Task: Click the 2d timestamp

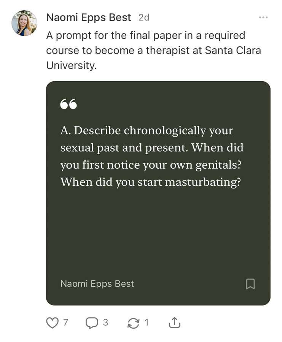Action: tap(144, 17)
